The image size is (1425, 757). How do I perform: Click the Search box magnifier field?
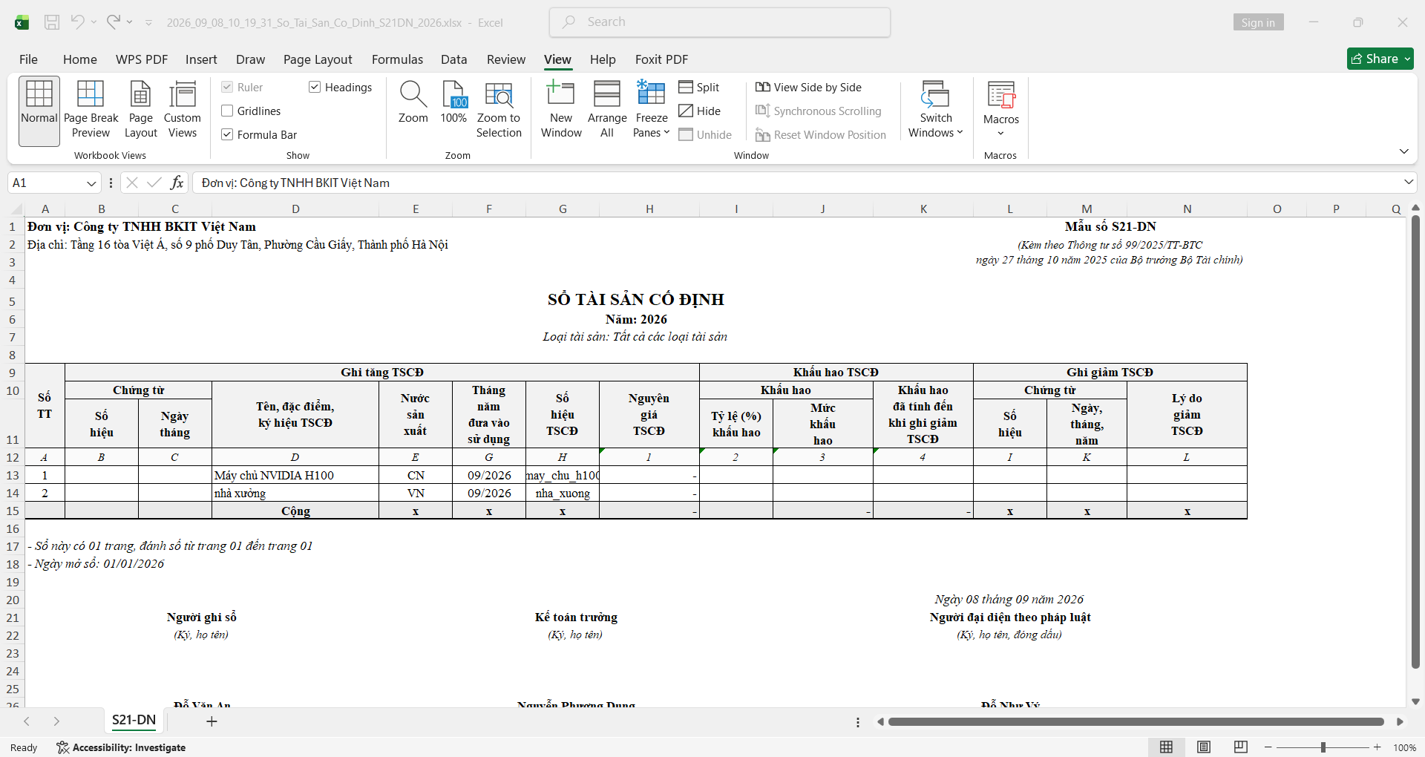(720, 22)
